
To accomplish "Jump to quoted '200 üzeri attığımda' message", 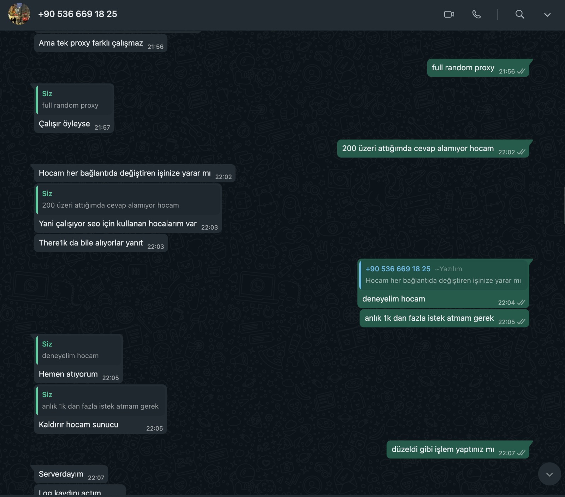I will [x=128, y=200].
